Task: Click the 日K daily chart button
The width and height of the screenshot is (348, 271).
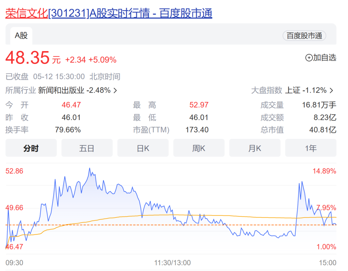Action: (x=143, y=148)
